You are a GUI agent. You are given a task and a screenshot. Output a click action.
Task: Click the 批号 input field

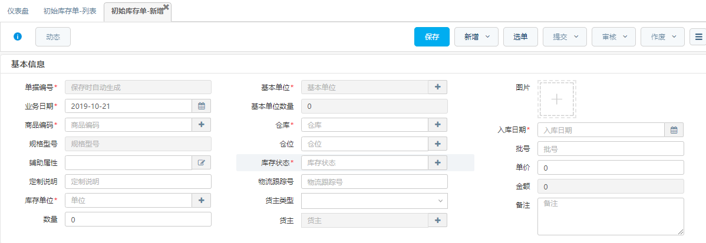[611, 149]
